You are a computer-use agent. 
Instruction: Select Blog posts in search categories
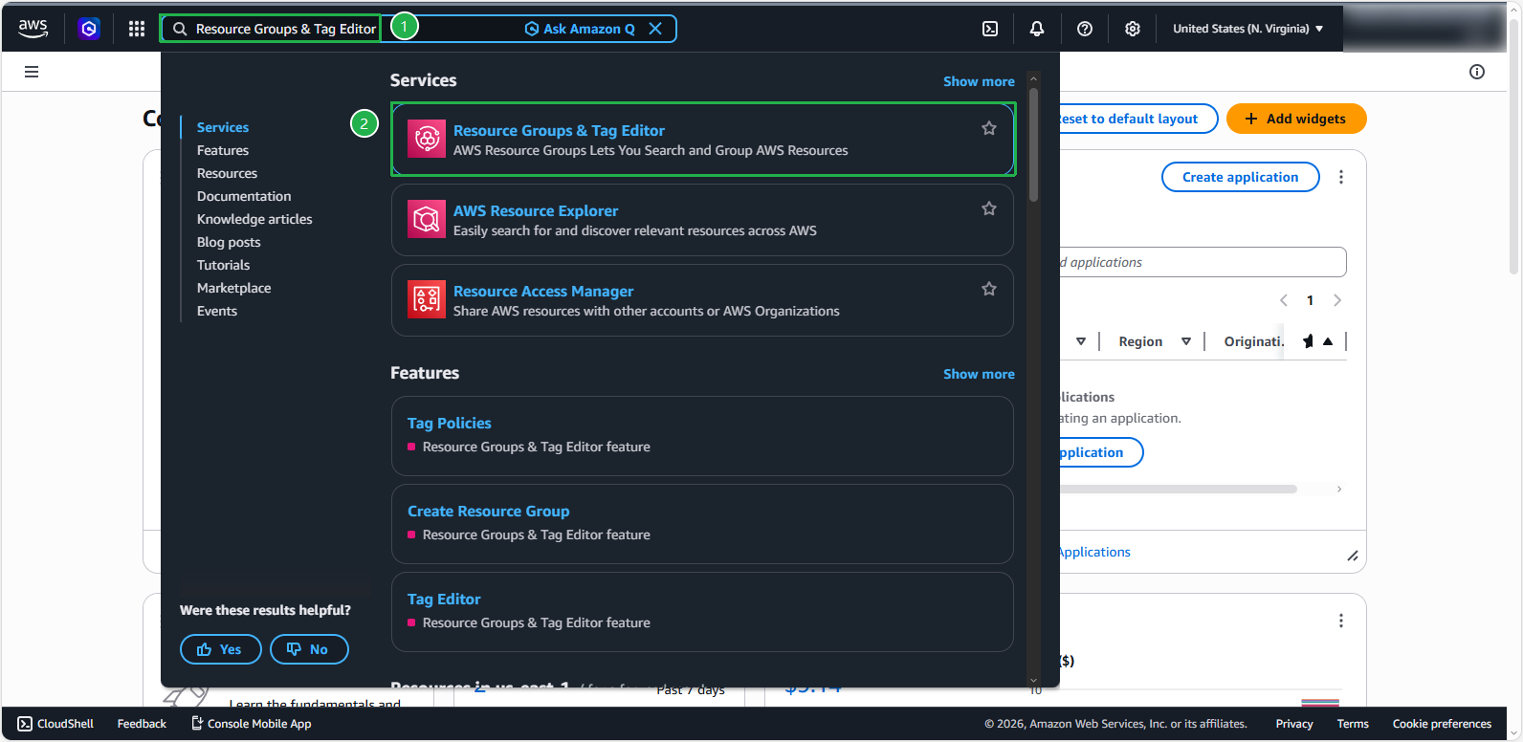229,242
